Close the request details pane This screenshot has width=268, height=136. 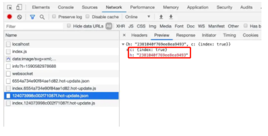pos(124,35)
